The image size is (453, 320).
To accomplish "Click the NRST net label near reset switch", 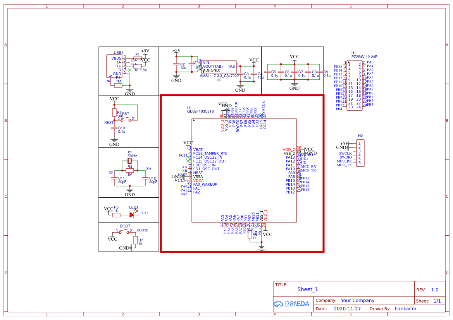I will (109, 123).
